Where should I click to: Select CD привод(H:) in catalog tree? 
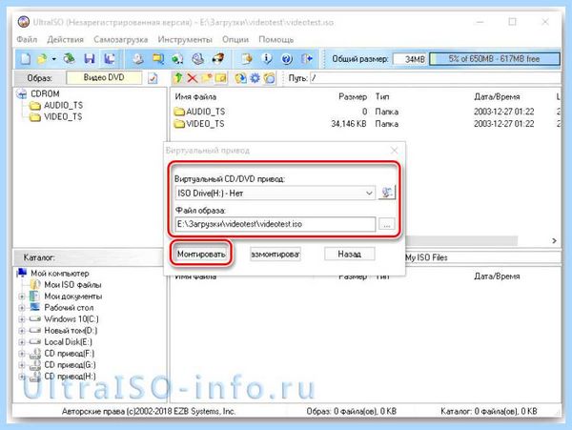pos(70,376)
